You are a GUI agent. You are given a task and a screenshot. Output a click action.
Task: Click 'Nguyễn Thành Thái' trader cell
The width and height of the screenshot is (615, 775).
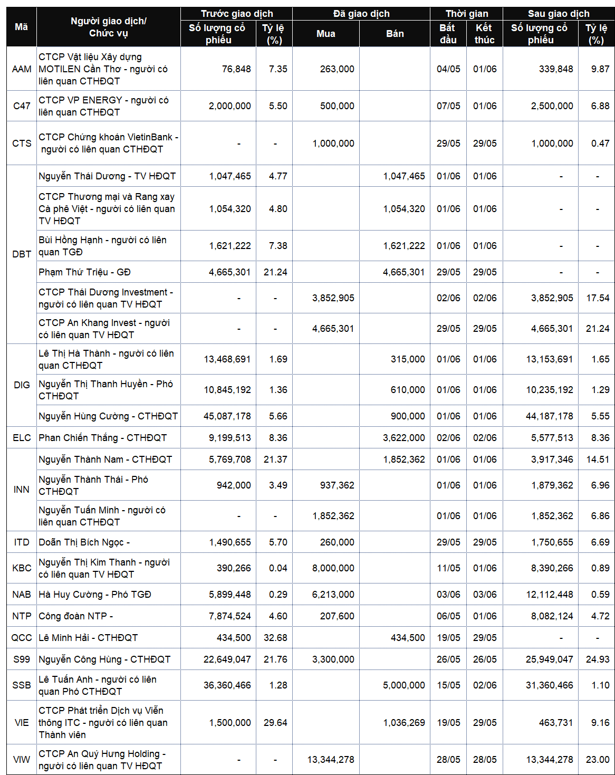tap(109, 485)
